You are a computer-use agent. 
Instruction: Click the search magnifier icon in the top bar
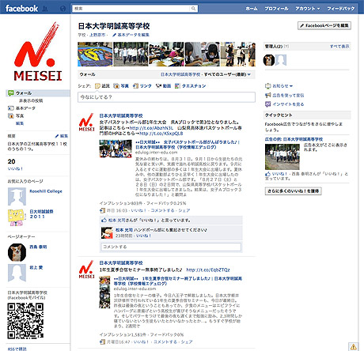coord(193,9)
